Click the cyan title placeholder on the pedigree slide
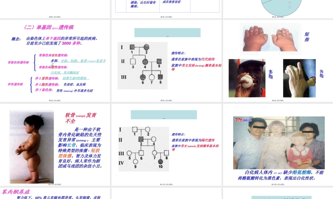This screenshot has height=199, width=333. click(x=167, y=32)
